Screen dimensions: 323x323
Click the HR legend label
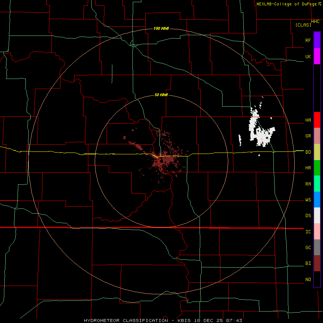tap(308, 168)
